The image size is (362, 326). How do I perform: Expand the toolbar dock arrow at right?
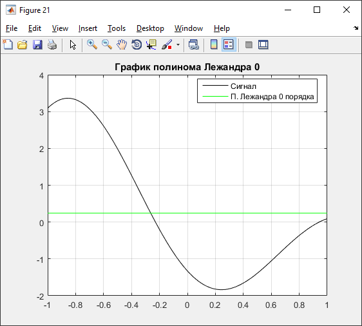(356, 28)
